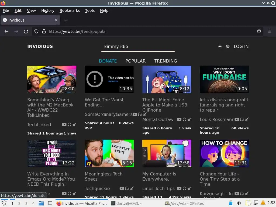
Task: Switch instance icon for Linus Tech Tips video
Action: (189, 188)
